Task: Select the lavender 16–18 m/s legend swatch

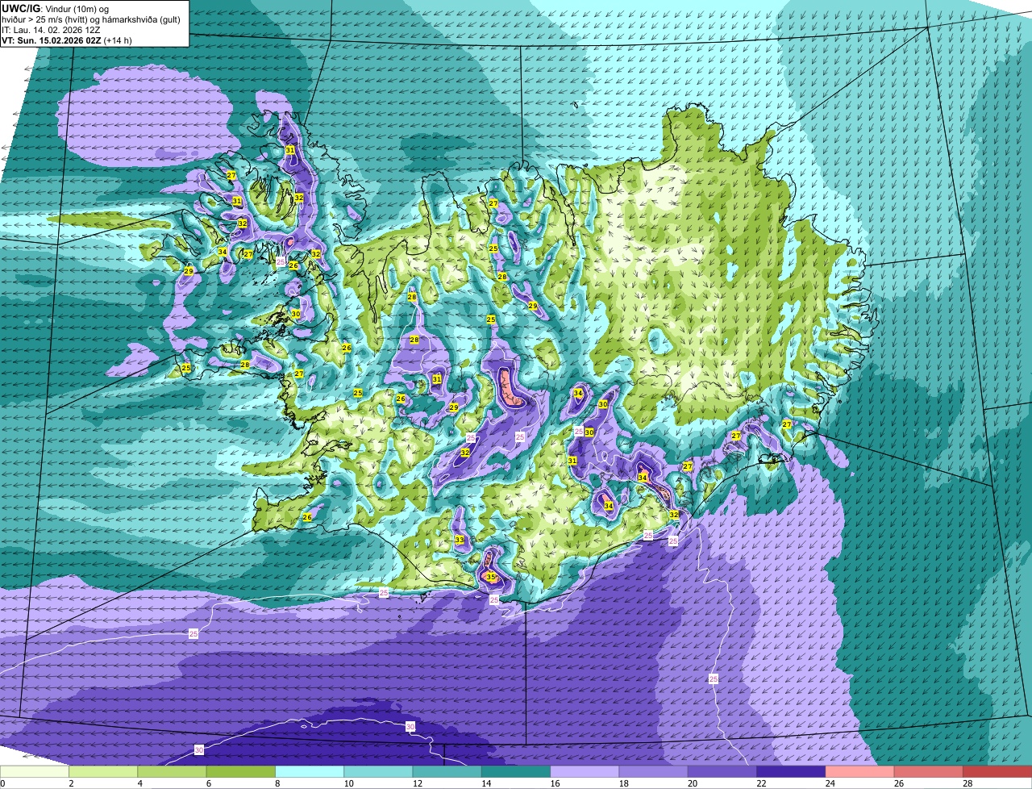Action: [x=585, y=771]
